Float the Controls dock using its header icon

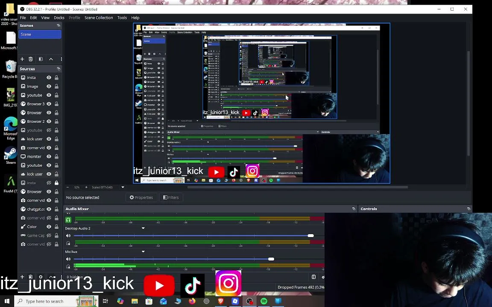pos(469,209)
